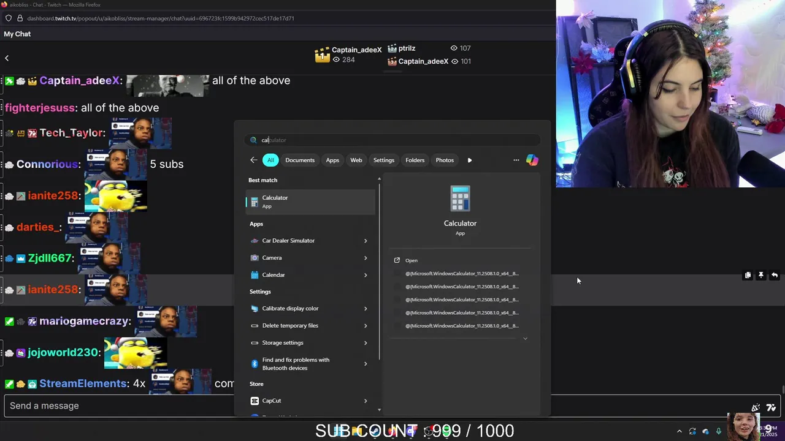785x441 pixels.
Task: Click ptrilz in top gifters leaderboard
Action: click(407, 48)
